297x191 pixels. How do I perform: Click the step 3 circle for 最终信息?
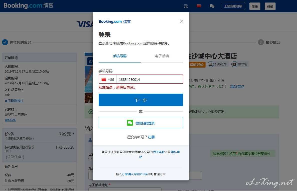(x=261, y=42)
